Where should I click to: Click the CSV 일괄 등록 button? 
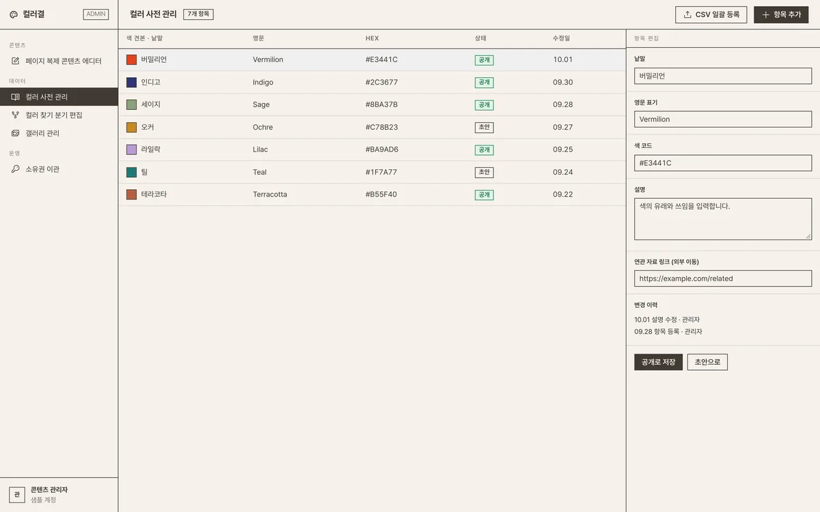click(x=711, y=15)
